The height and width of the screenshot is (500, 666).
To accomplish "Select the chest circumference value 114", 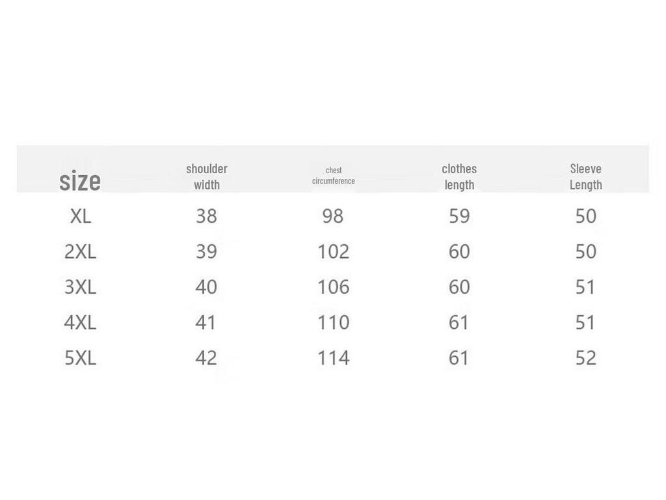I will pyautogui.click(x=333, y=357).
